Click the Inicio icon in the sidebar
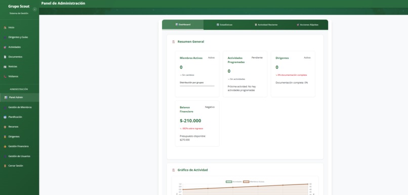 click(5, 27)
